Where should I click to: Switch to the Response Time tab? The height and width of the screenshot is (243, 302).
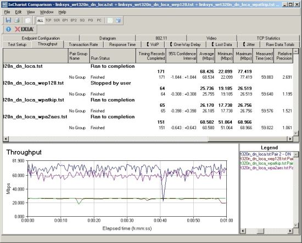tap(122, 44)
